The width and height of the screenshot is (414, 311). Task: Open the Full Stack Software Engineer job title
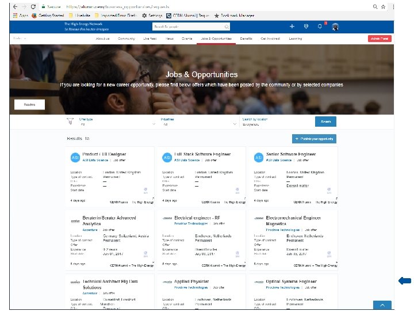(202, 154)
